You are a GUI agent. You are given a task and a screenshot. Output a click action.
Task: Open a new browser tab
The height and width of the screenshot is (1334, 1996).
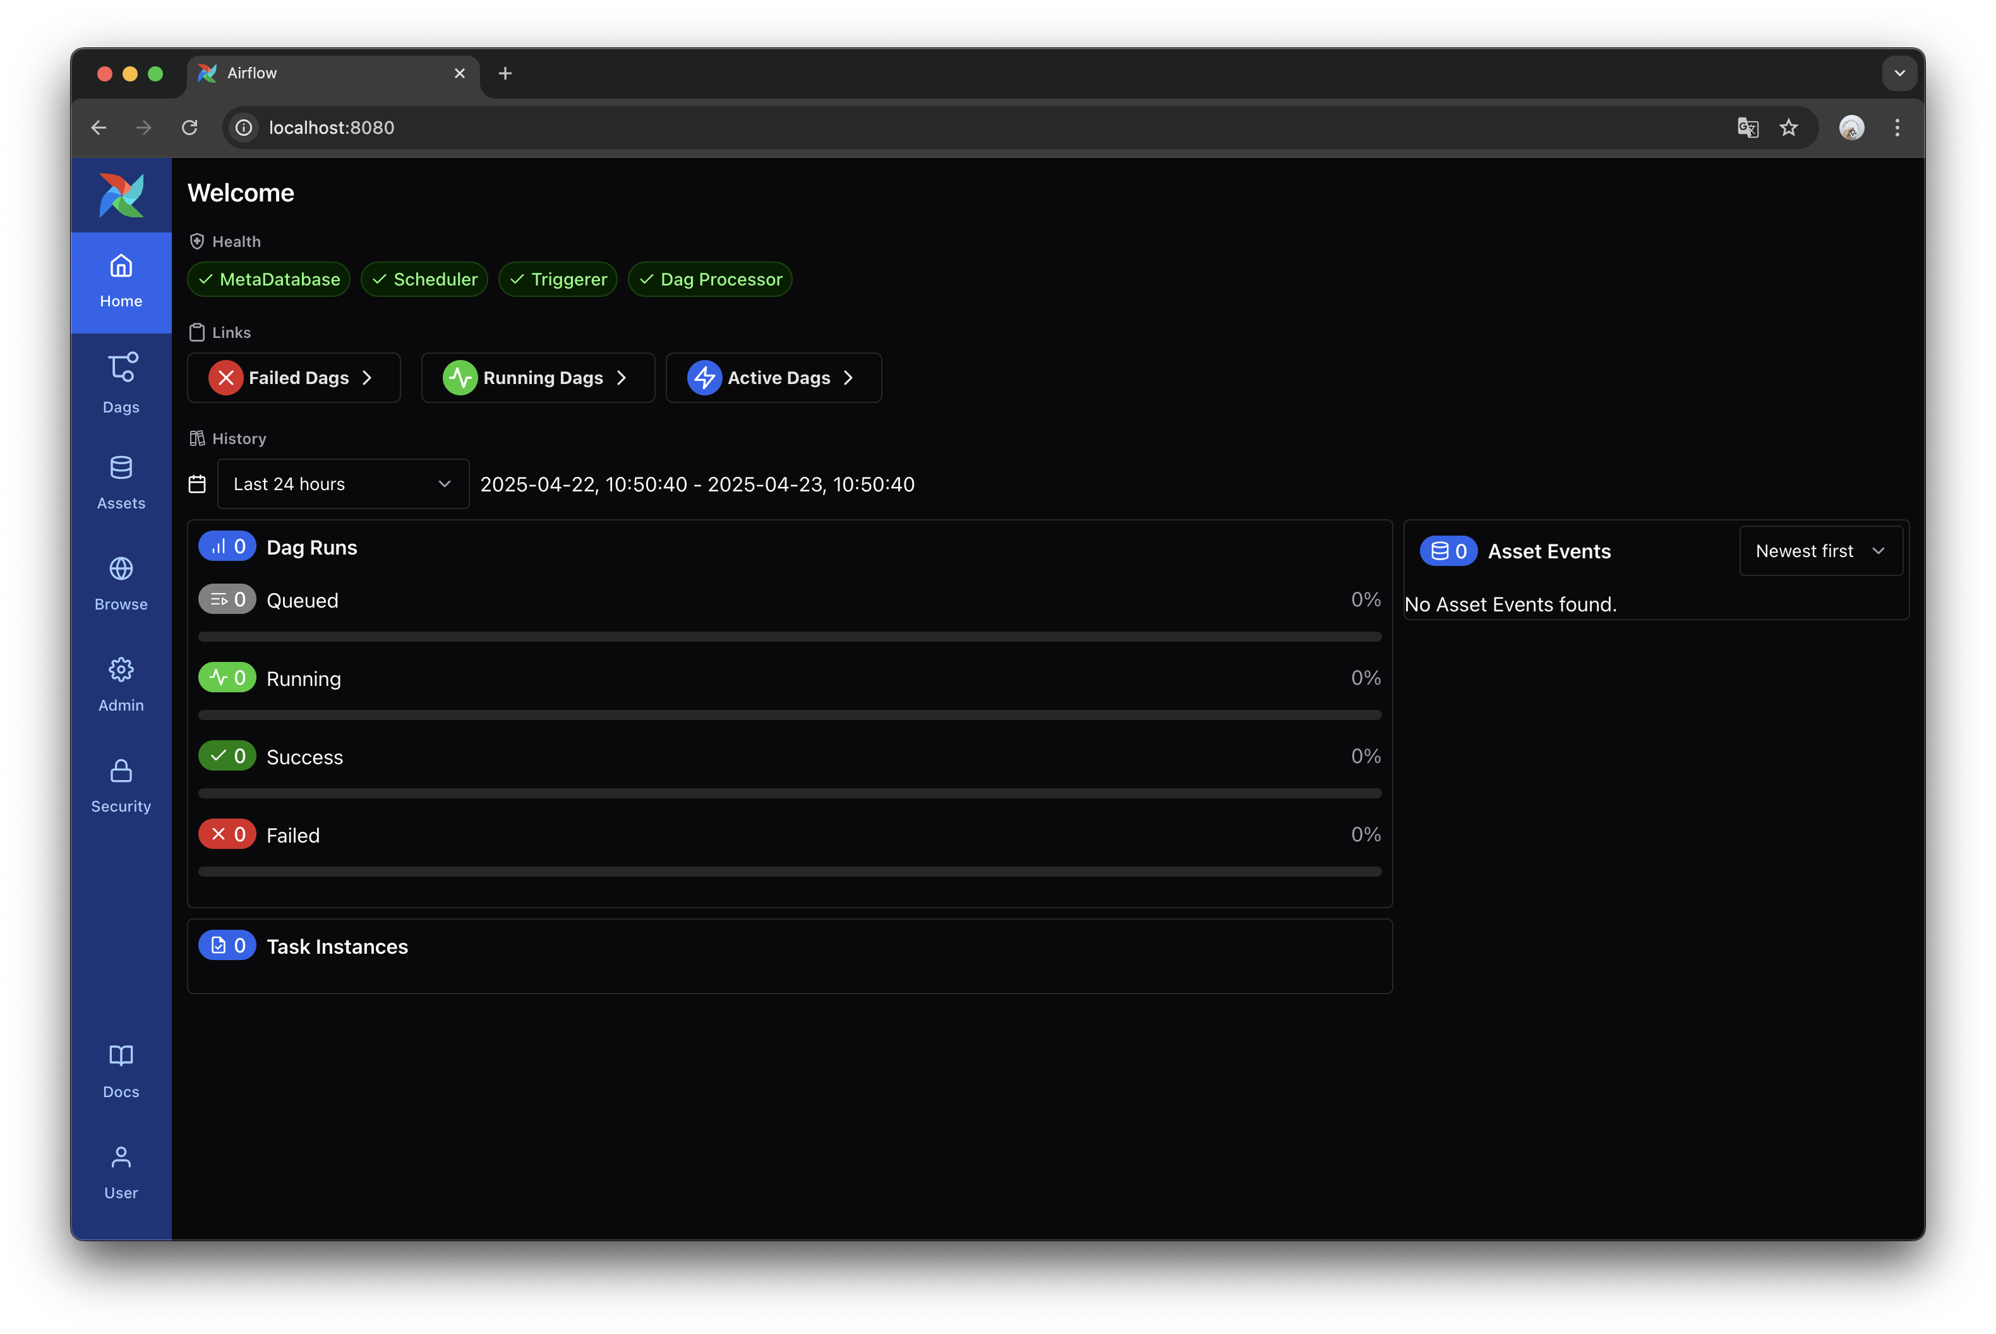[x=505, y=74]
